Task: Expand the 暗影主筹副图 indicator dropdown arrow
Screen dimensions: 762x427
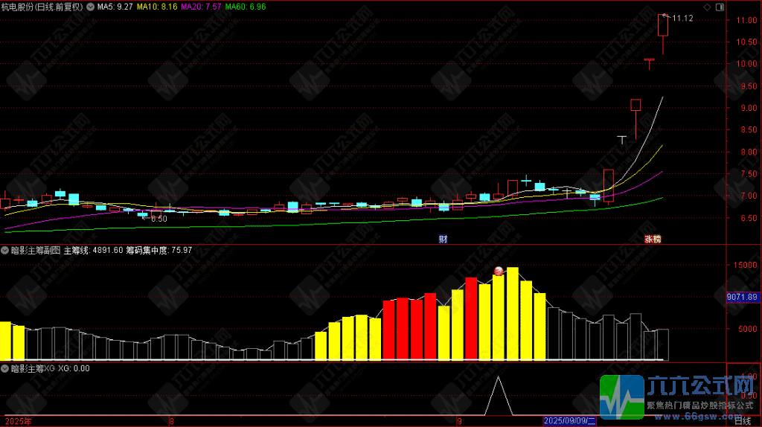Action: point(5,250)
